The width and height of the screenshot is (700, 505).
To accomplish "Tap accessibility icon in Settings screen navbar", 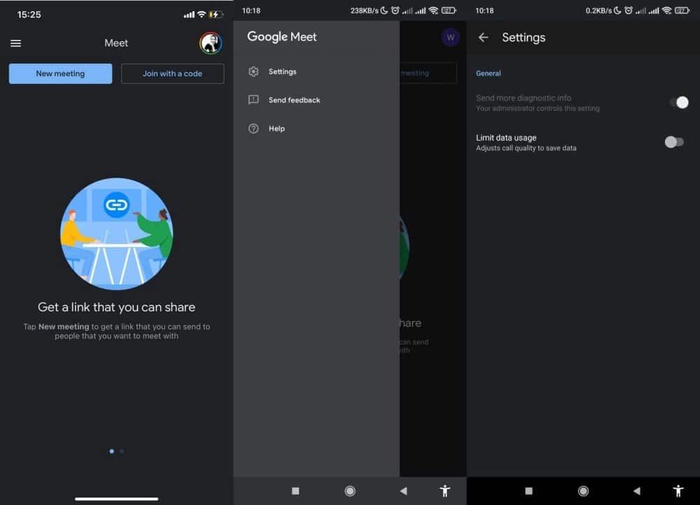I will [678, 491].
